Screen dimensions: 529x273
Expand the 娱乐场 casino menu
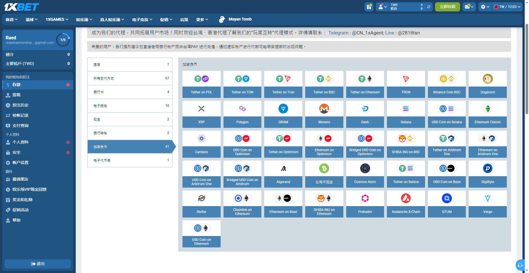coord(84,19)
